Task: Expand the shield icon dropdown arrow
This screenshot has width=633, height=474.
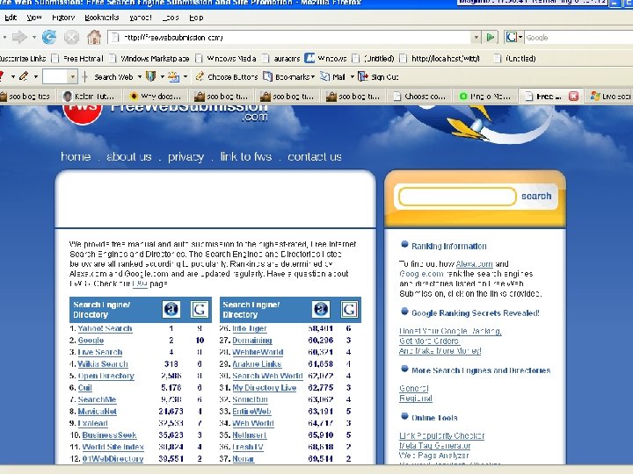Action: (x=163, y=76)
